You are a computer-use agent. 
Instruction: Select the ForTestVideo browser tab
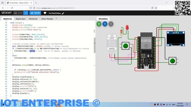click(x=19, y=3)
